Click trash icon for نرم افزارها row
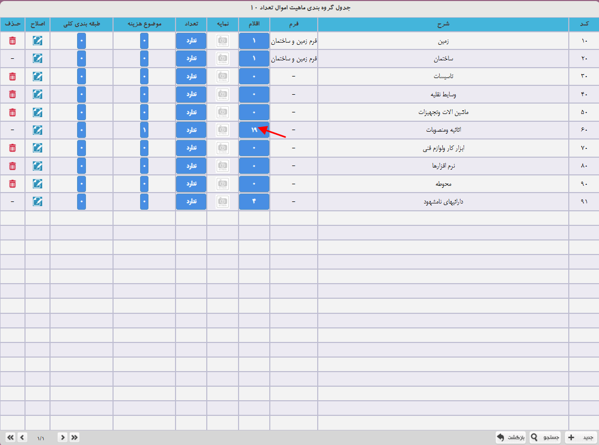This screenshot has height=445, width=599. click(13, 166)
